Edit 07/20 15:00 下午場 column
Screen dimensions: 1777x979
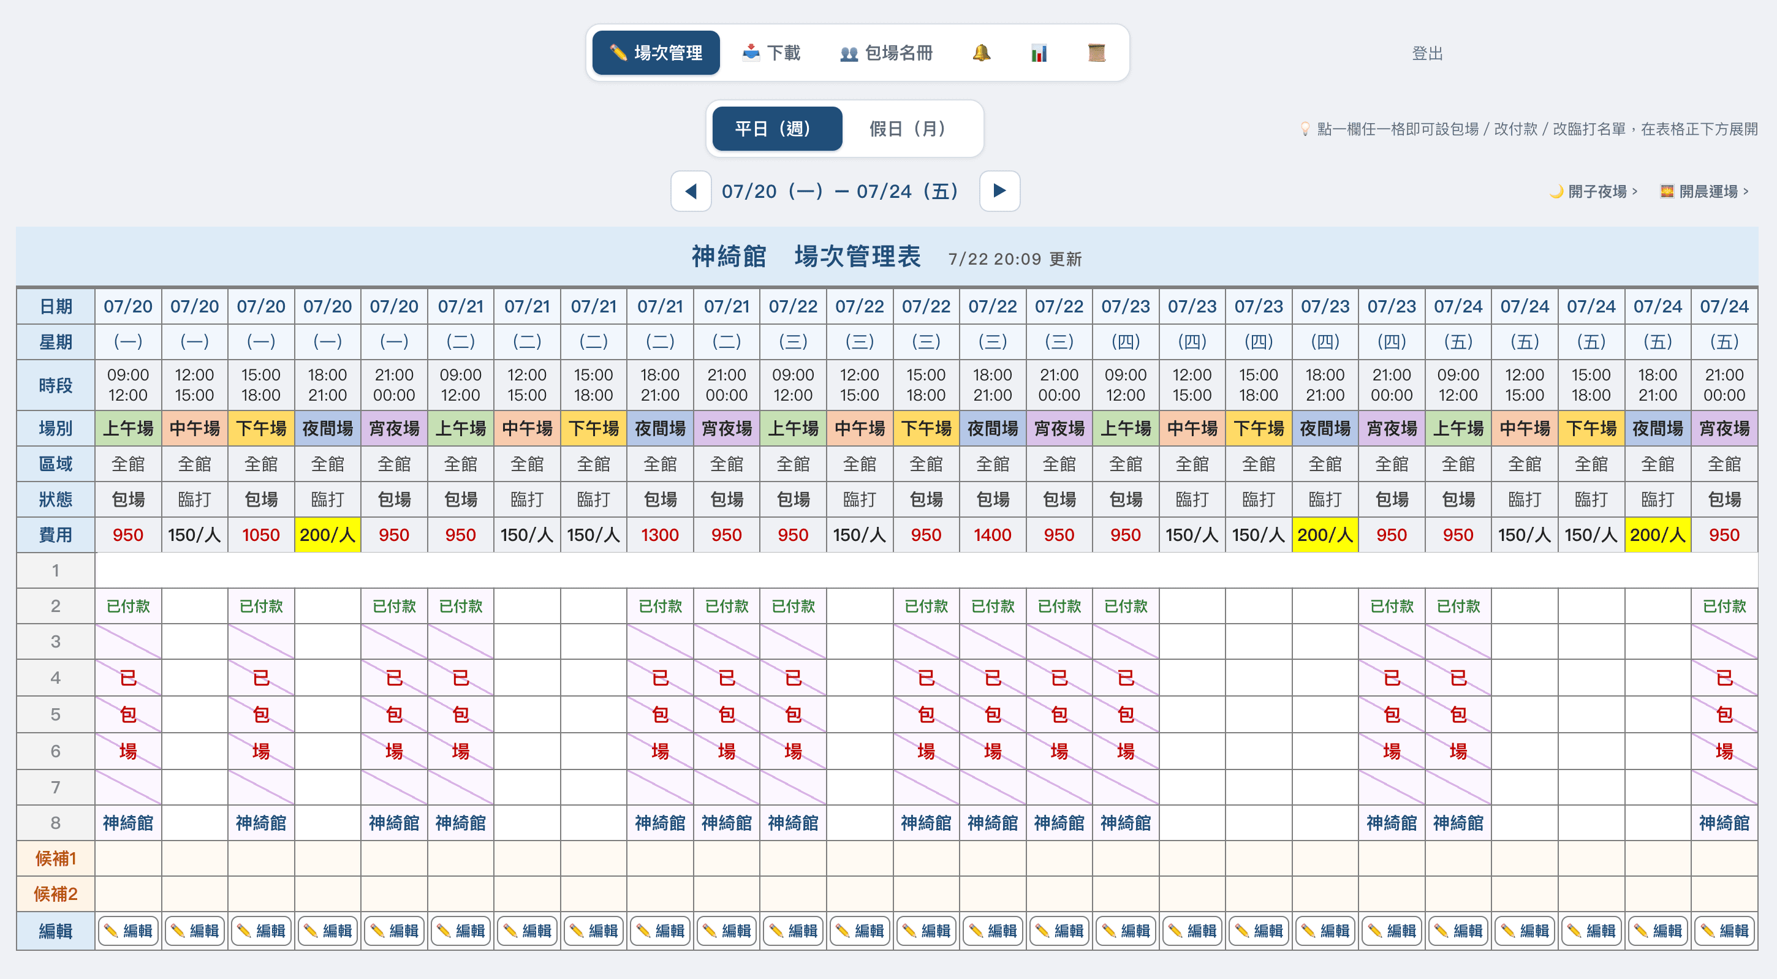262,931
